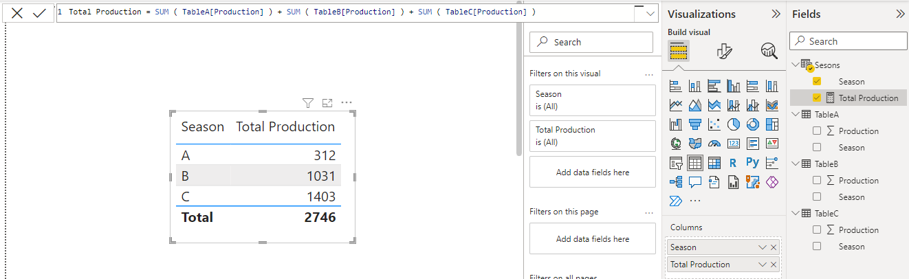
Task: Choose the Waterfall chart visual
Action: pyautogui.click(x=676, y=124)
